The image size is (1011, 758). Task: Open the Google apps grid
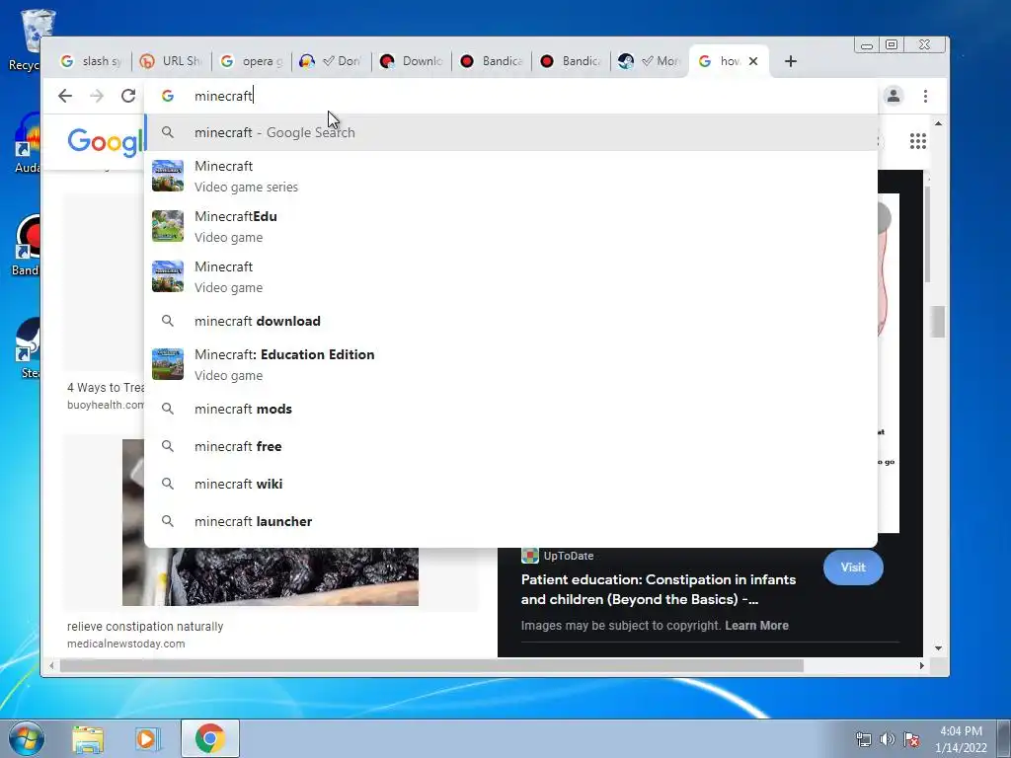click(917, 141)
